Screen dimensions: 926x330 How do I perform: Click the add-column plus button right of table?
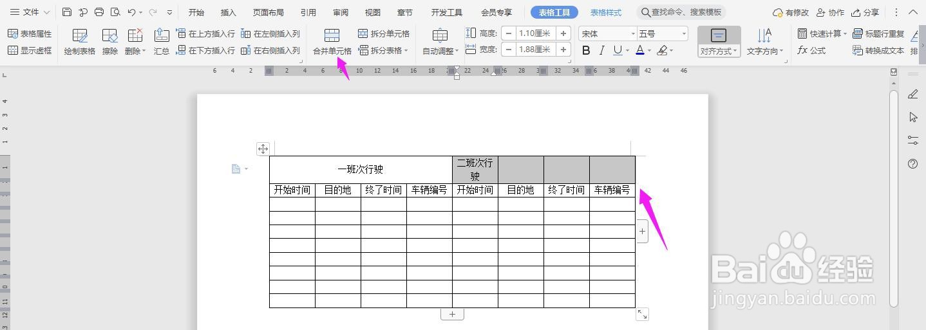coord(642,232)
